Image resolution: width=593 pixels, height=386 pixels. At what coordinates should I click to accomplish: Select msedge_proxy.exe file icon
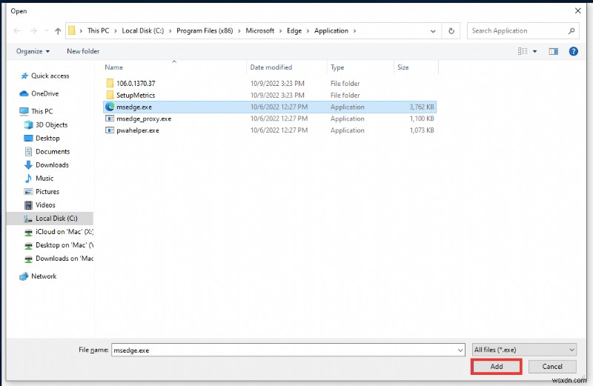[x=110, y=119]
